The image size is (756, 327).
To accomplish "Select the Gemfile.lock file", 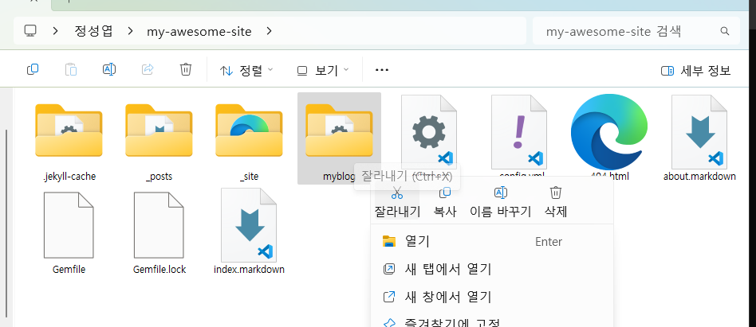I will [x=159, y=233].
